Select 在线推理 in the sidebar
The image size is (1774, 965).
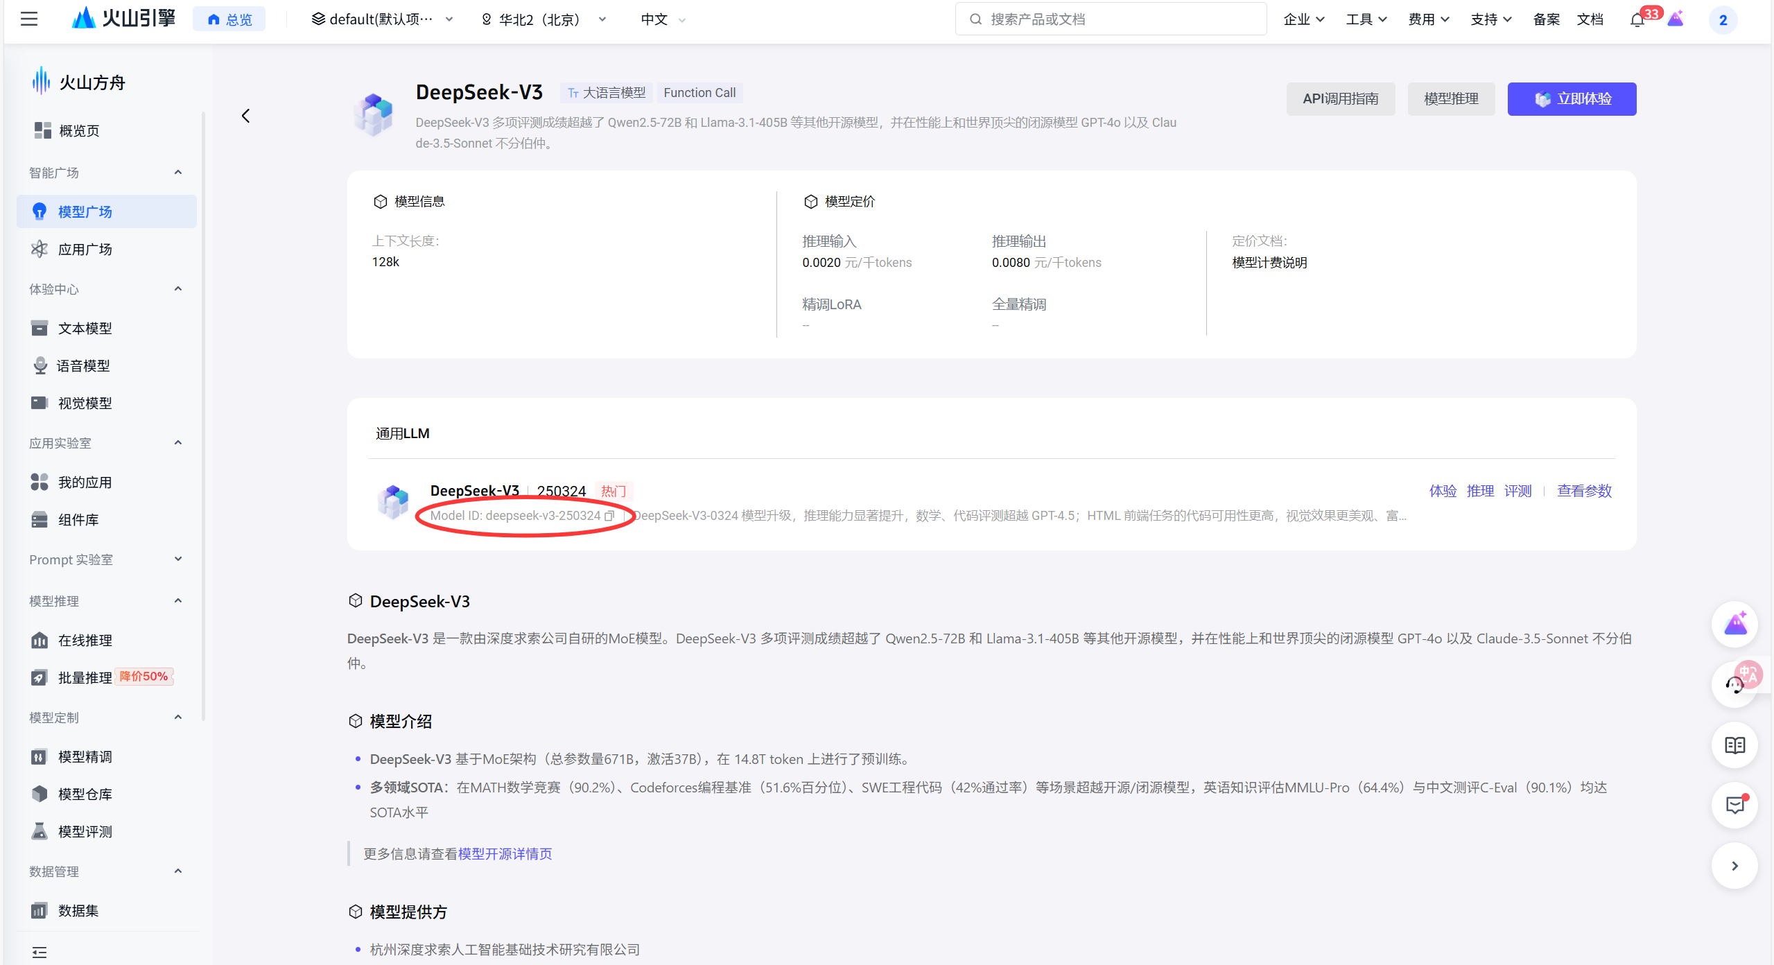[x=85, y=640]
